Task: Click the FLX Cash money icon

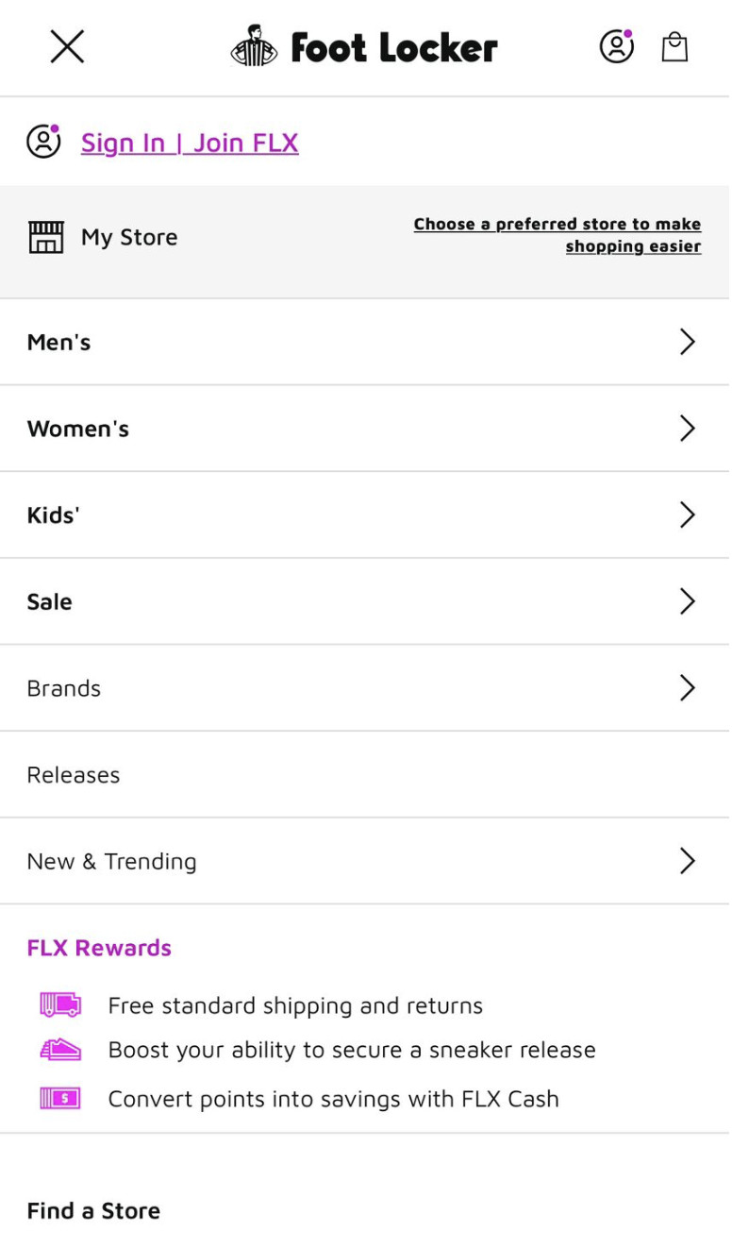Action: click(x=60, y=1098)
